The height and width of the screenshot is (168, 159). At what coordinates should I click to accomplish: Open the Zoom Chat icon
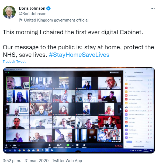coord(77,145)
